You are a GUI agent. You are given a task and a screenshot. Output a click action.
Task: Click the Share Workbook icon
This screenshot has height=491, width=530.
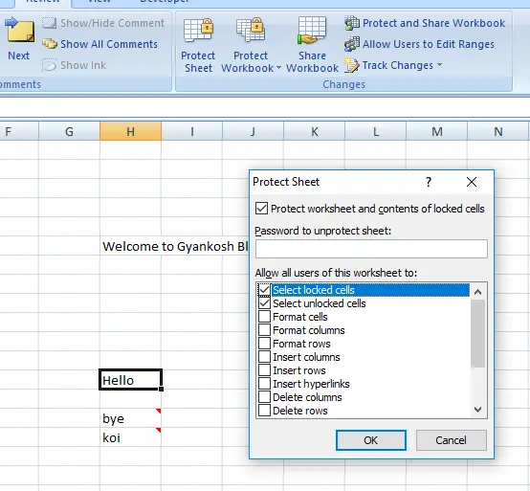coord(312,30)
